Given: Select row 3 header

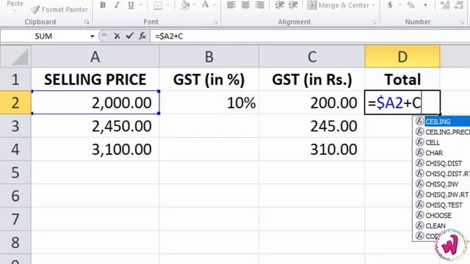Looking at the screenshot, I should (15, 126).
